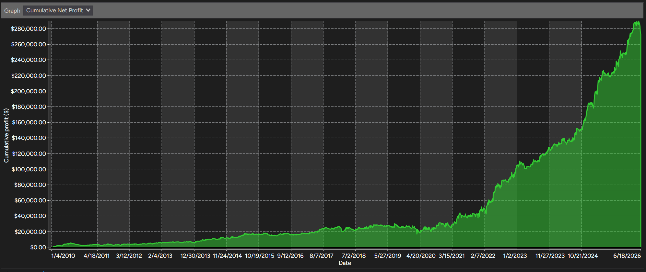
Task: Pick the $220,000.00 axis value
Action: [29, 76]
